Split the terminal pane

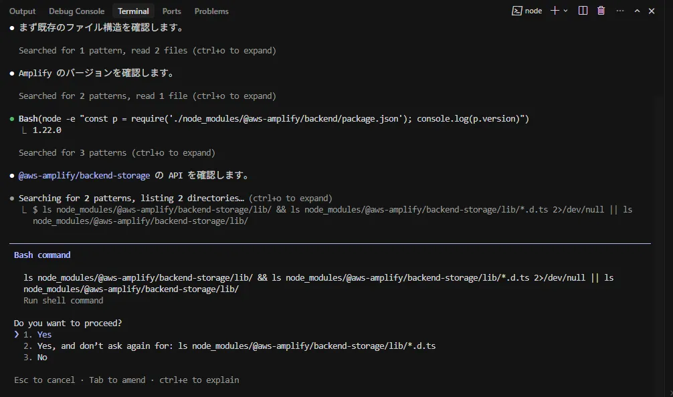point(583,11)
